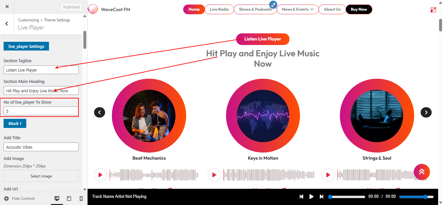Image resolution: width=443 pixels, height=205 pixels.
Task: Open the Shows & Podcasts menu item
Action: point(255,9)
